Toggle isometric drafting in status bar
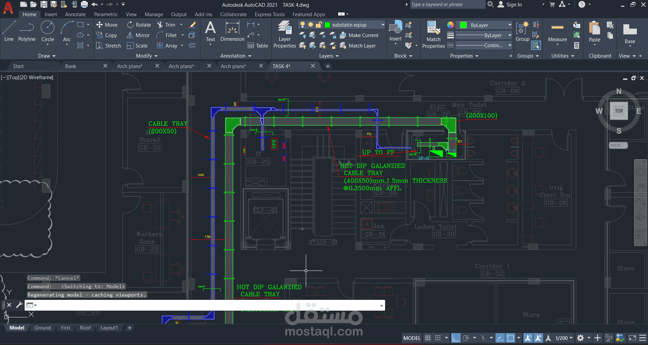The height and width of the screenshot is (345, 648). (x=483, y=338)
